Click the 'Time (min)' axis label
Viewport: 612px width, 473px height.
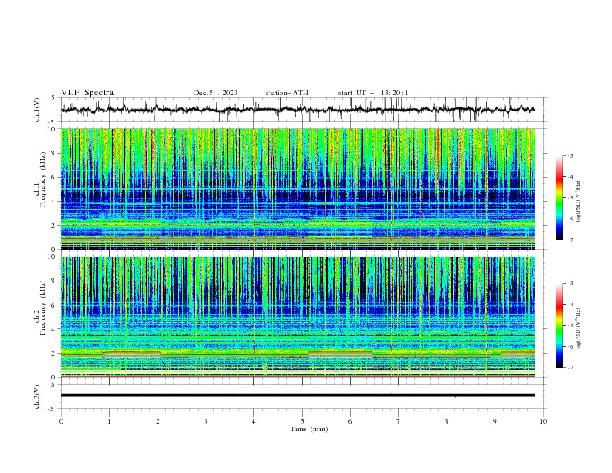tap(309, 429)
